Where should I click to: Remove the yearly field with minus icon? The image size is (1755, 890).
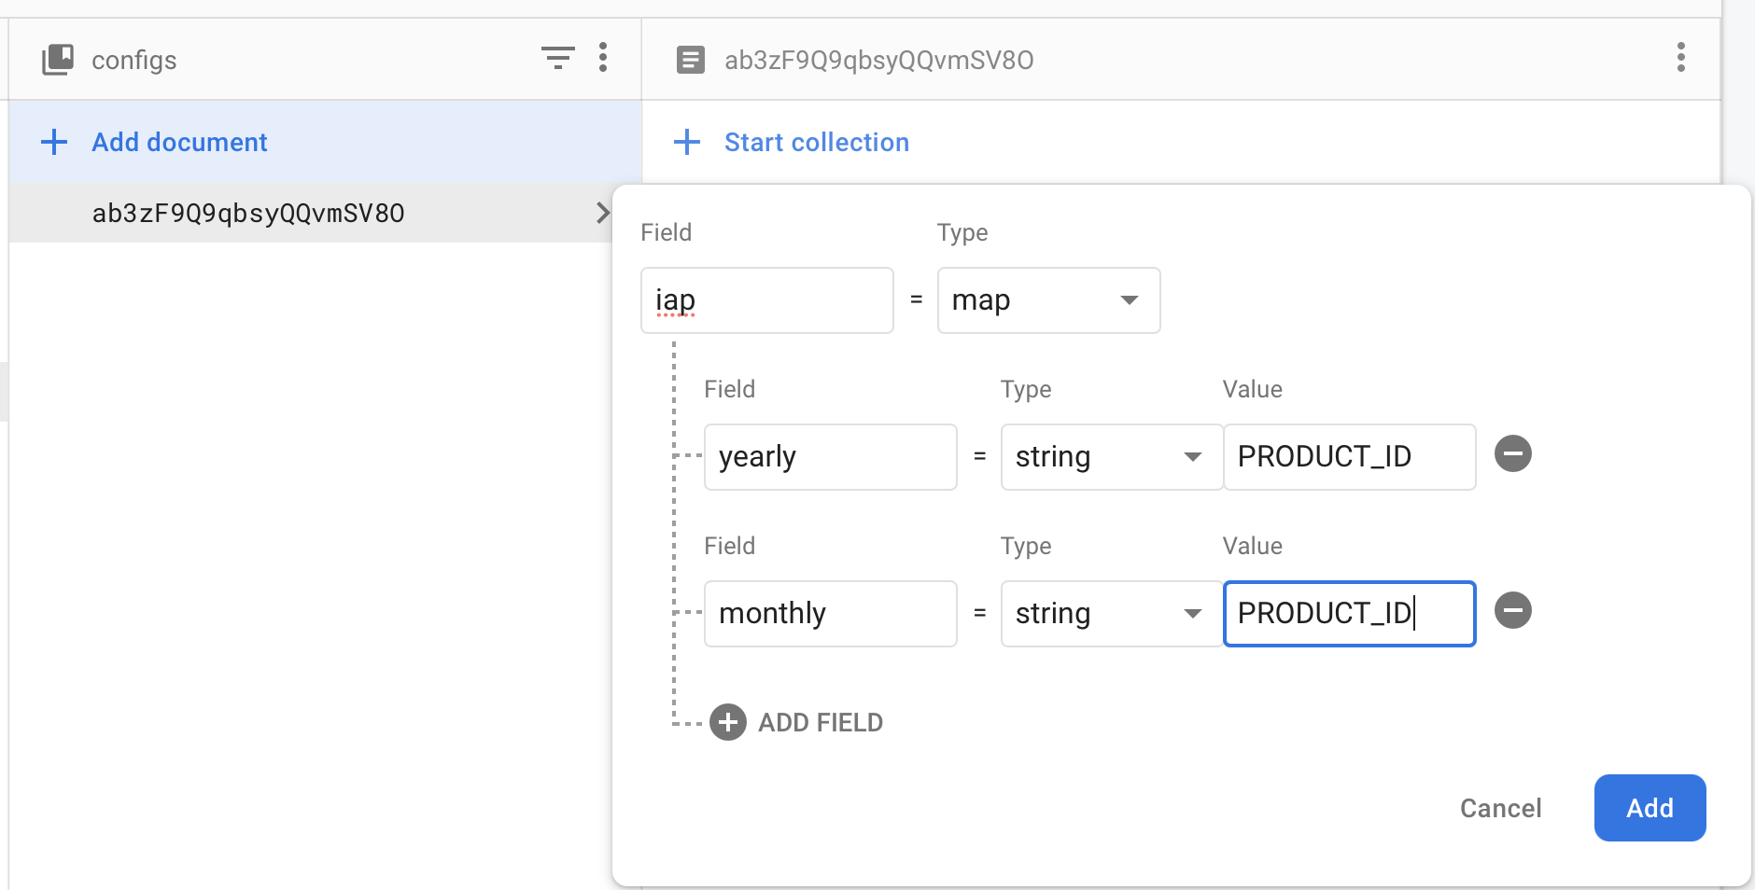(1513, 454)
